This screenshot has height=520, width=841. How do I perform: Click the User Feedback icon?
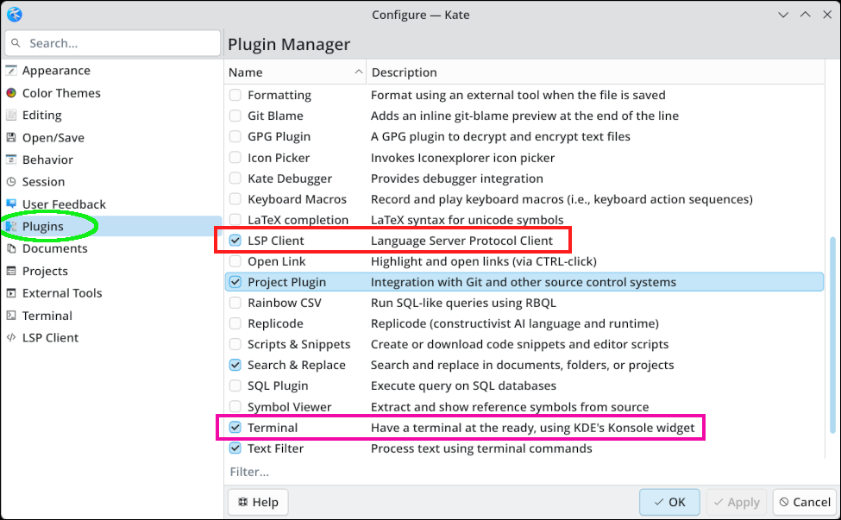tap(10, 204)
